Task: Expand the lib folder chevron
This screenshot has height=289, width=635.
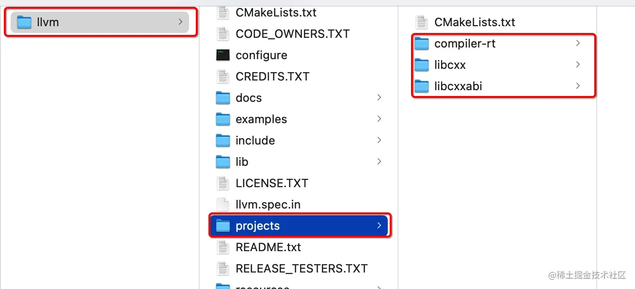Action: [379, 161]
